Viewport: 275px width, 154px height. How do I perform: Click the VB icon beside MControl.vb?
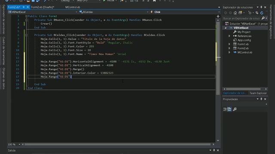(235, 52)
